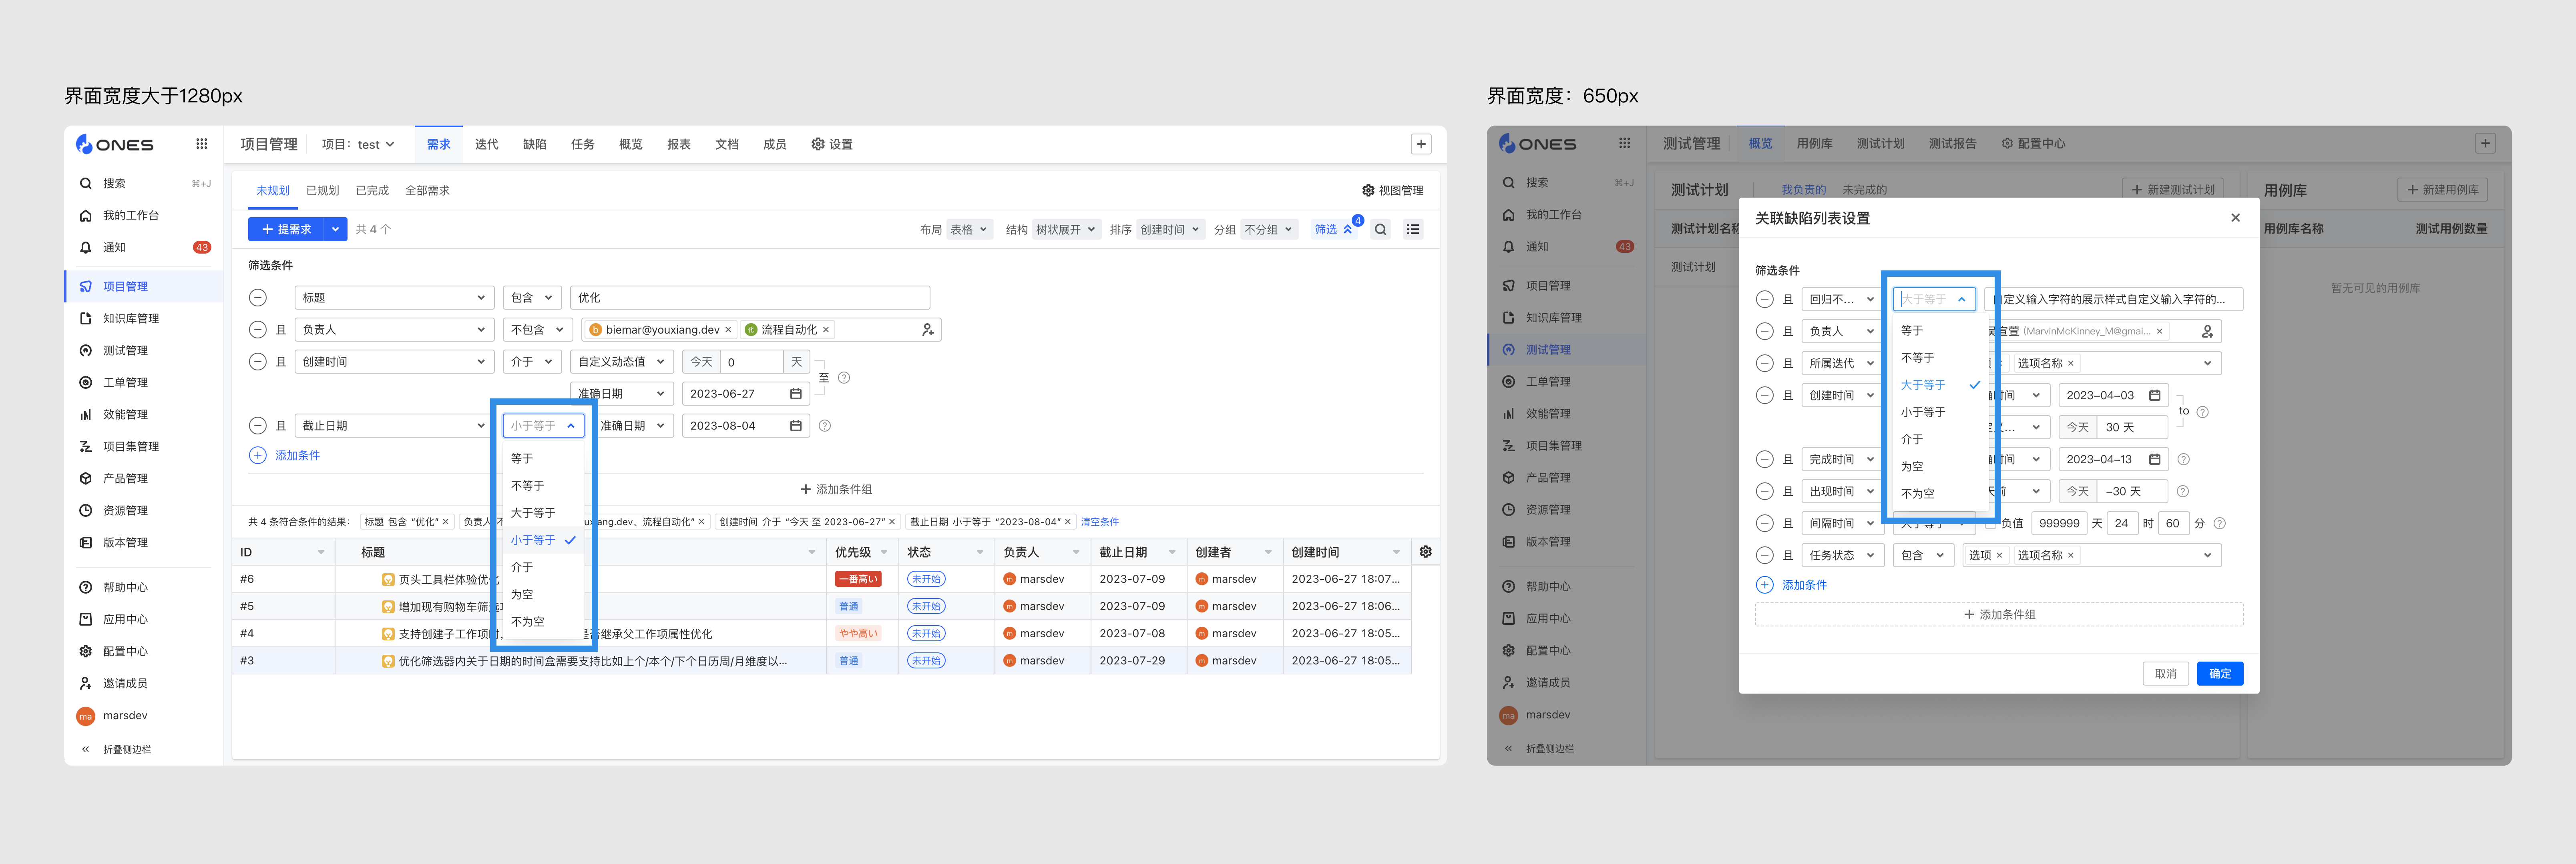The width and height of the screenshot is (2576, 864).
Task: Click add-member icon in 负责人 filter value
Action: click(x=928, y=330)
